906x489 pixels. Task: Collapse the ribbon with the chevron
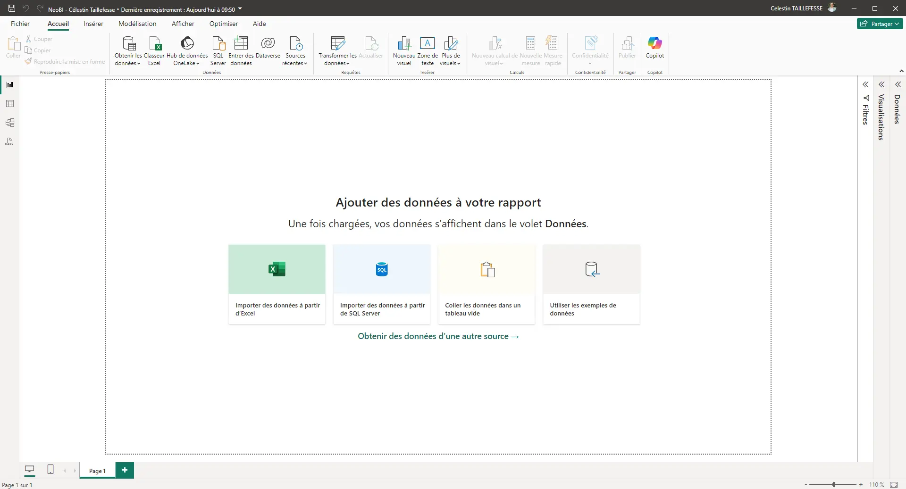pyautogui.click(x=901, y=71)
